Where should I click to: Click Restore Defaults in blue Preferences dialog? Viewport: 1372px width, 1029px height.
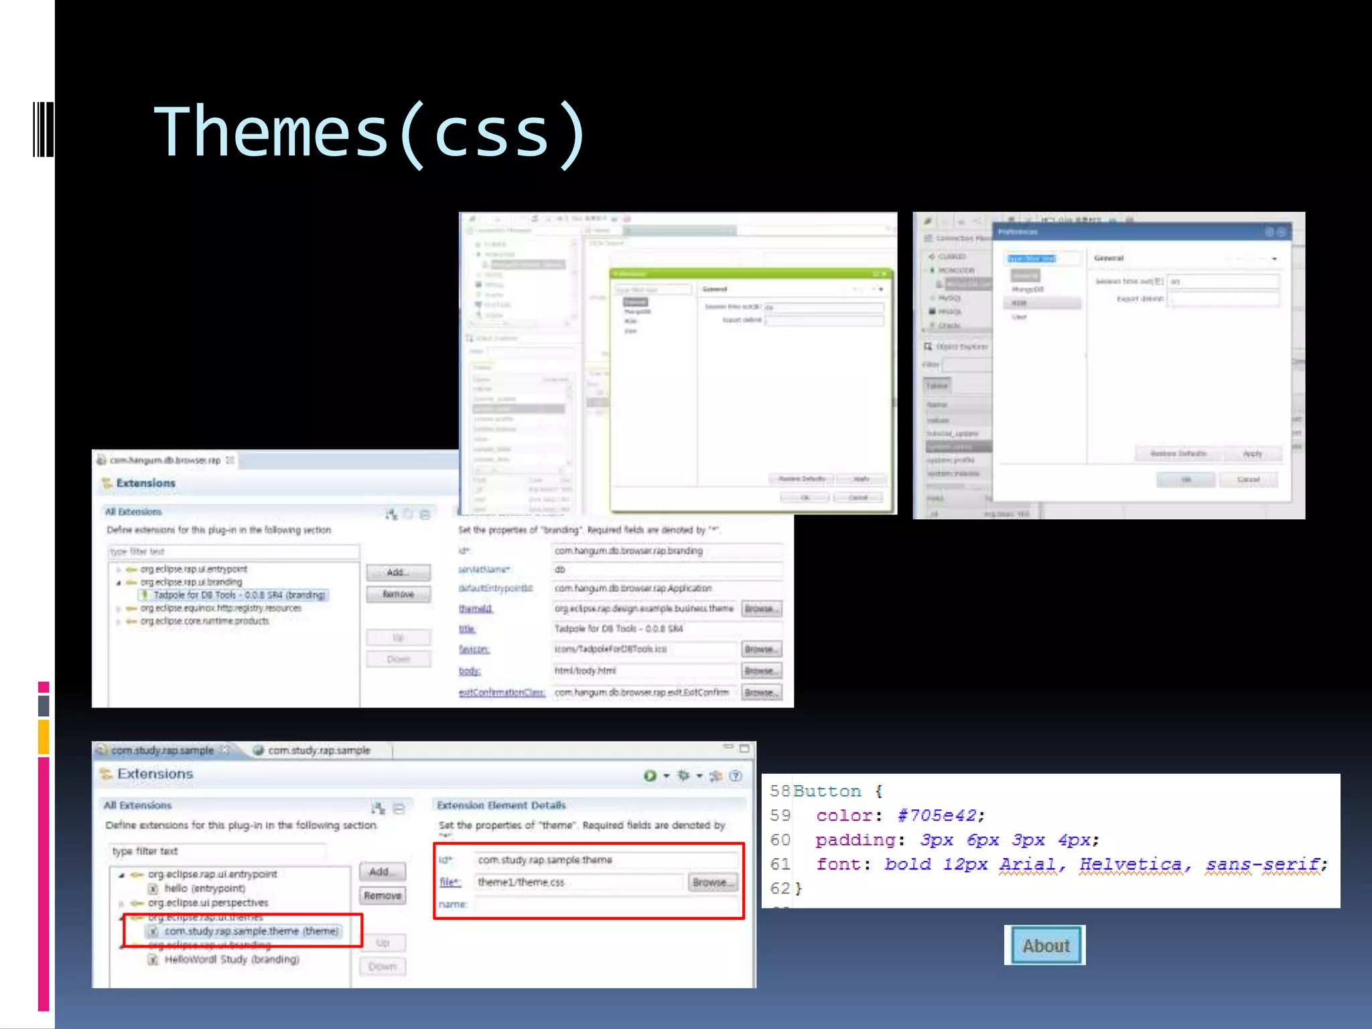(x=1178, y=454)
